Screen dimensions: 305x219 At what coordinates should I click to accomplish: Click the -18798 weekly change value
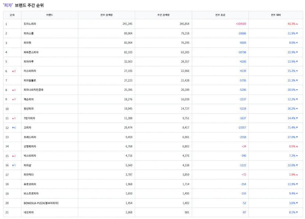coord(242,52)
